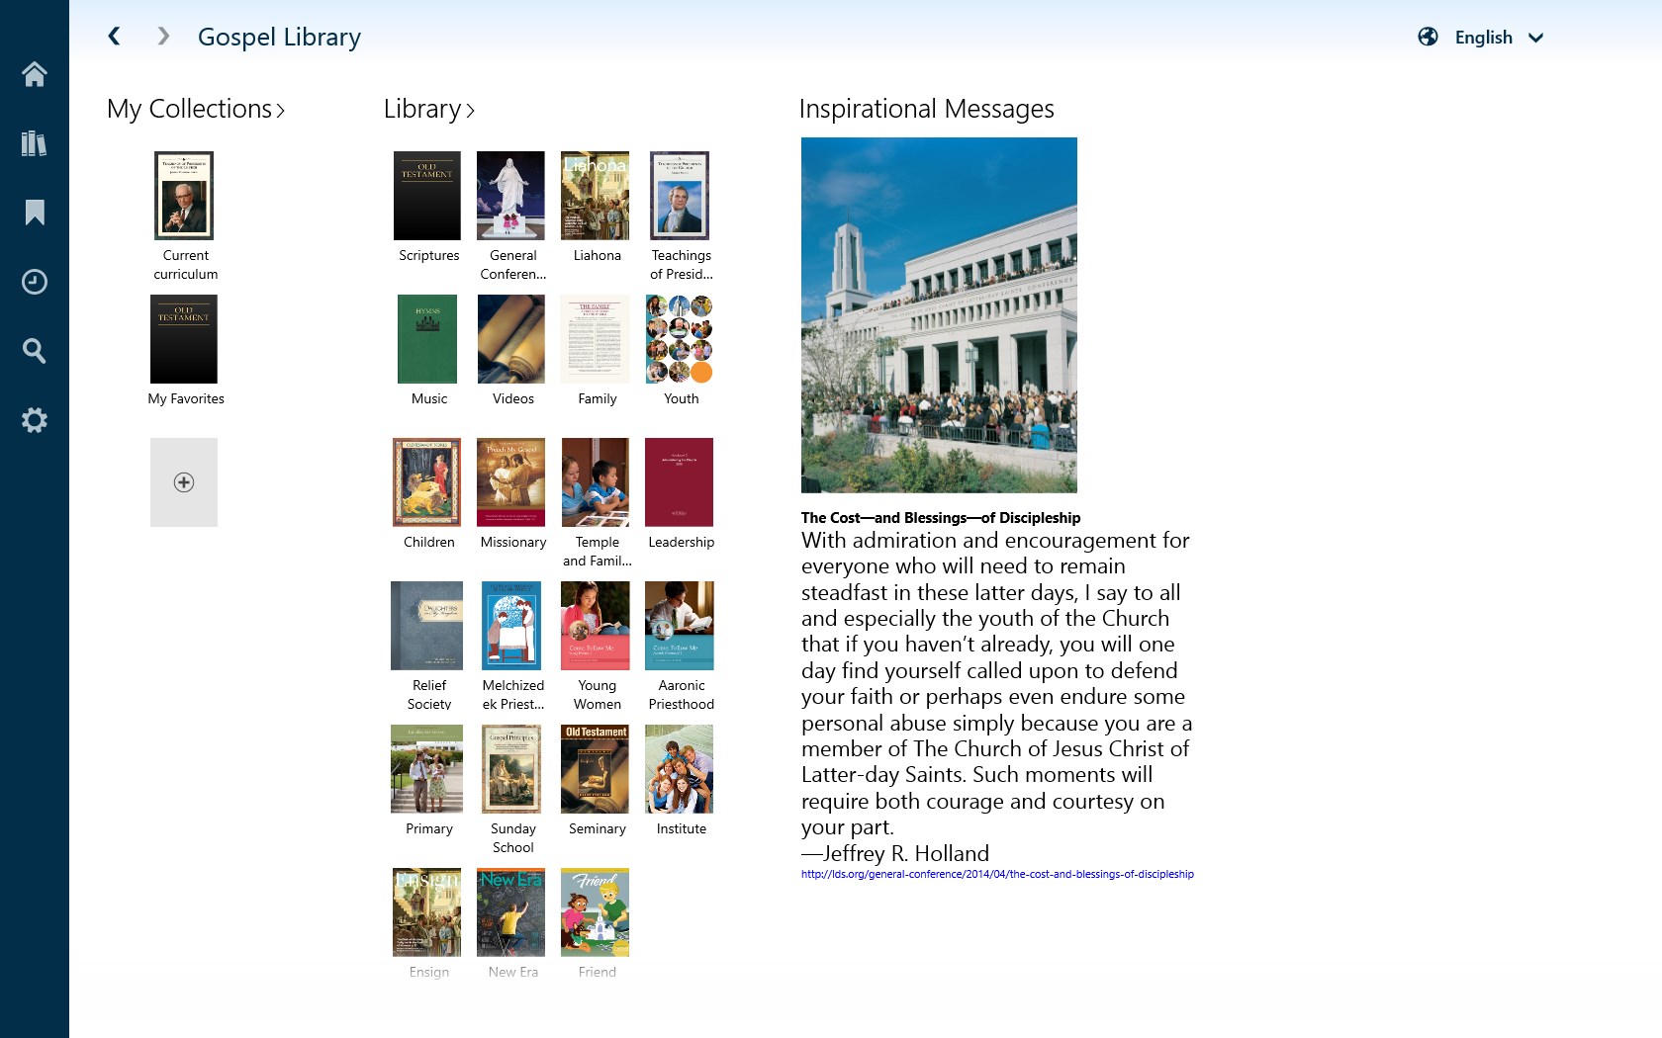
Task: Open the English language dropdown
Action: (x=1495, y=38)
